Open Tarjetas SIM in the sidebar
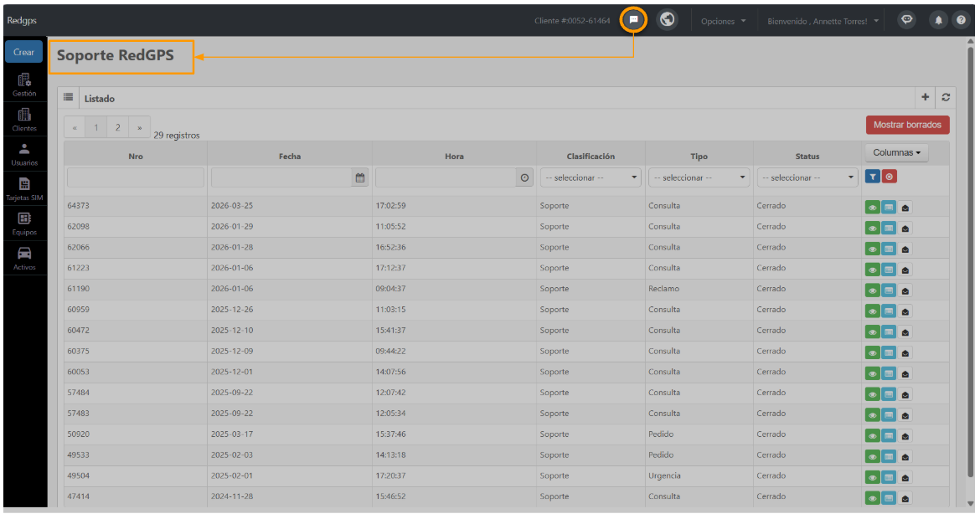Image resolution: width=980 pixels, height=519 pixels. (x=24, y=188)
